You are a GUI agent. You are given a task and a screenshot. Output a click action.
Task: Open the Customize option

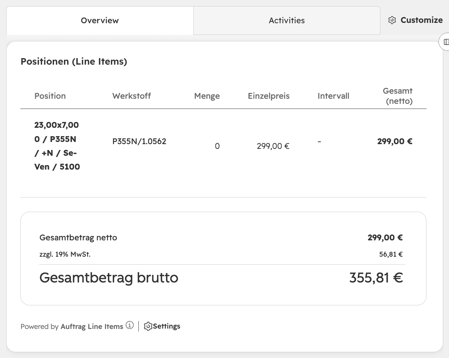tap(416, 20)
